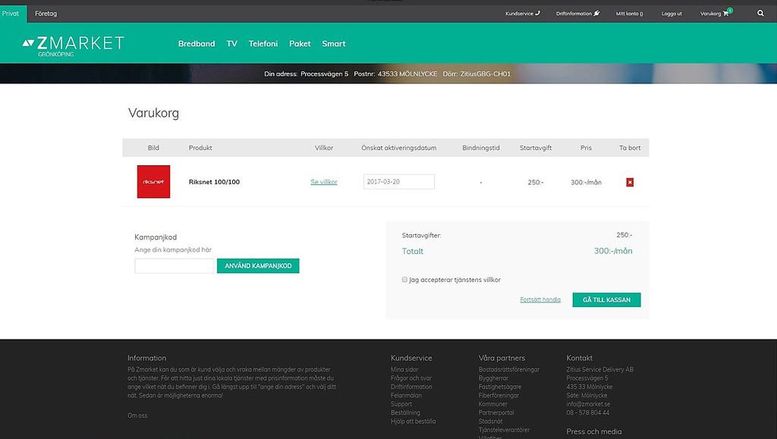The height and width of the screenshot is (439, 777).
Task: Open the TV menu
Action: coord(232,43)
